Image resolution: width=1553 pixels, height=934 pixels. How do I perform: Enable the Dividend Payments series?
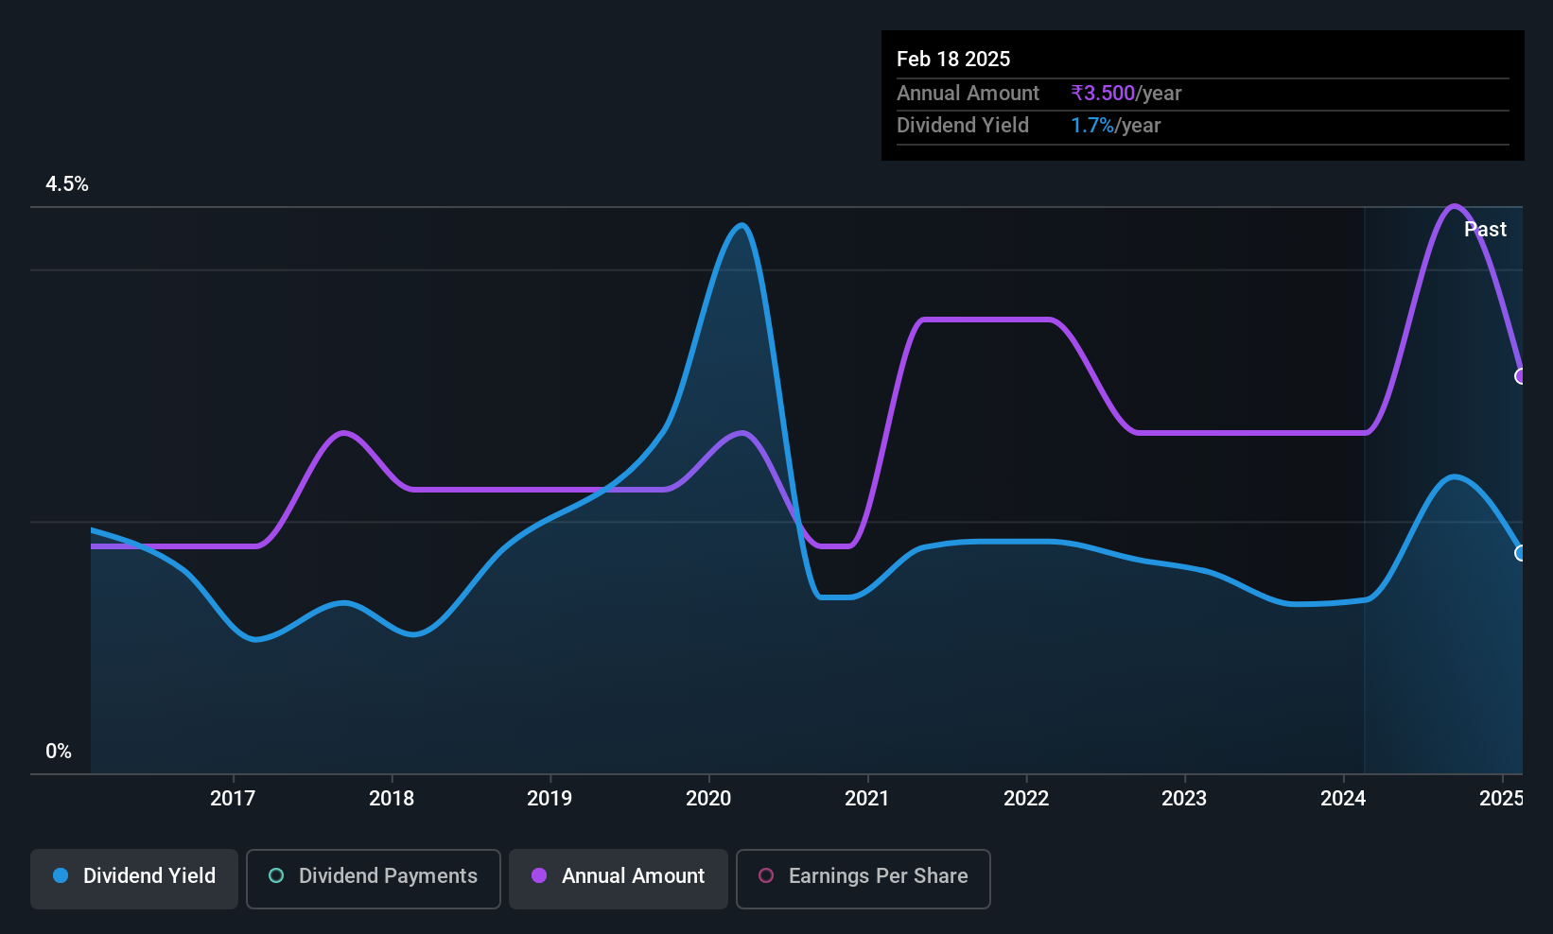click(374, 879)
